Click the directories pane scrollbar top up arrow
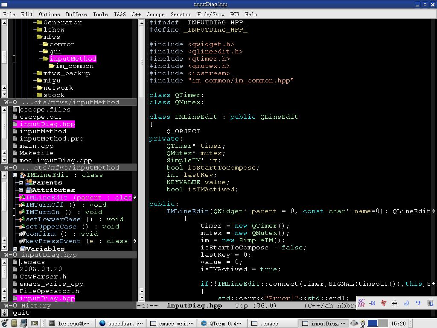Screen dimensions: 437x328 4,23
